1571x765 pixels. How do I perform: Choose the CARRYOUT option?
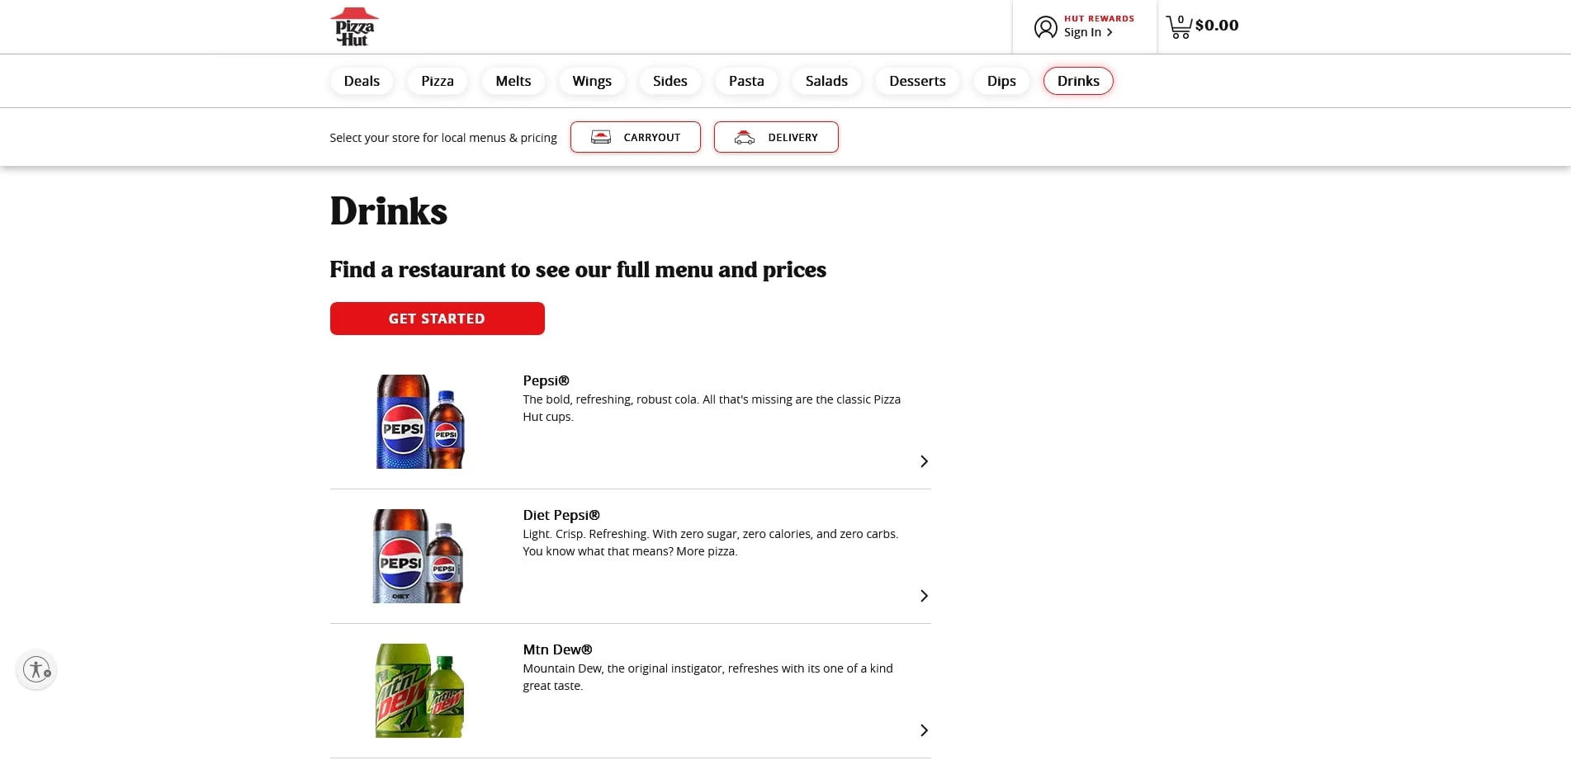[x=635, y=137]
